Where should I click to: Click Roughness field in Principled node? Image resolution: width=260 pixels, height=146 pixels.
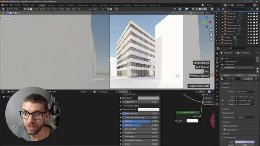(141, 133)
